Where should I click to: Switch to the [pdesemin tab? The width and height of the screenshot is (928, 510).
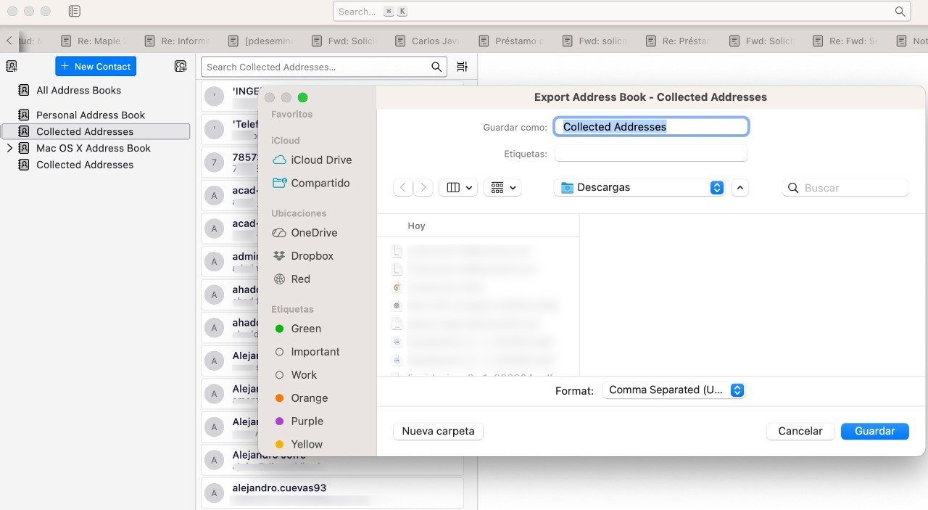tap(261, 41)
